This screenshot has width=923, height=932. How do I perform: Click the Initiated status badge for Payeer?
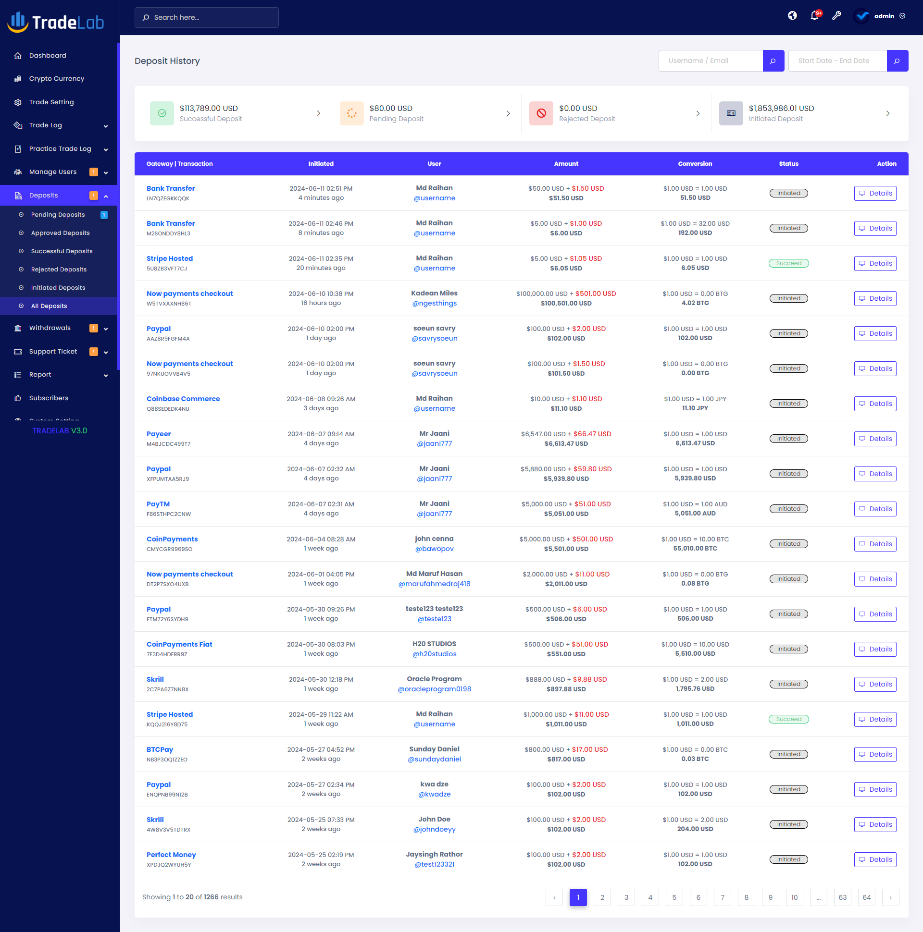[x=788, y=438]
